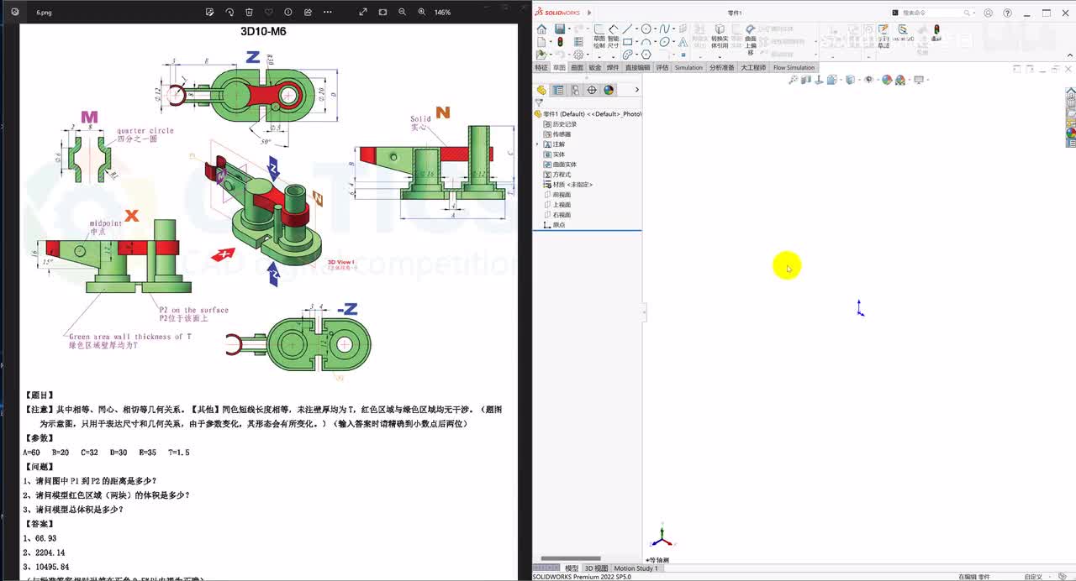This screenshot has width=1076, height=581.
Task: Open the SolidWorks Options gear
Action: (x=578, y=55)
